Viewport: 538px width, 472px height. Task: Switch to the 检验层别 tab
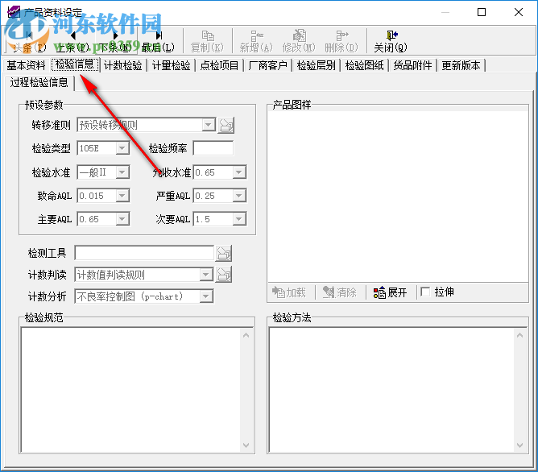pyautogui.click(x=317, y=65)
